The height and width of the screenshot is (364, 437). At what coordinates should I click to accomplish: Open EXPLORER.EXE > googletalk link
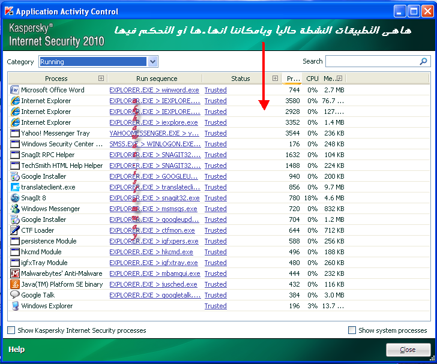155,295
